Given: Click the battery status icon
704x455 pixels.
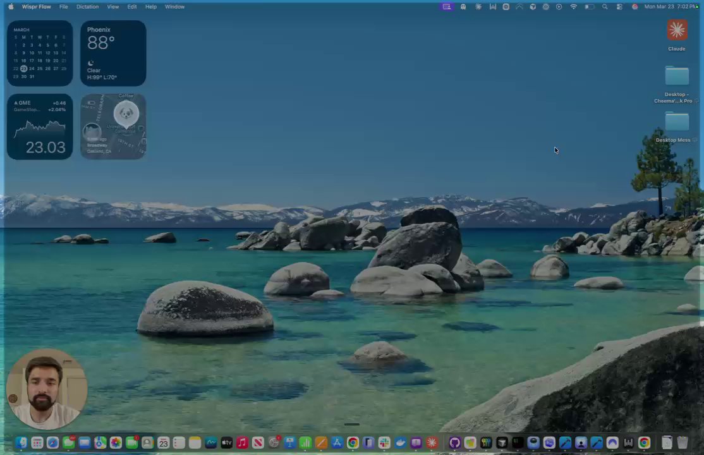Looking at the screenshot, I should (x=589, y=7).
